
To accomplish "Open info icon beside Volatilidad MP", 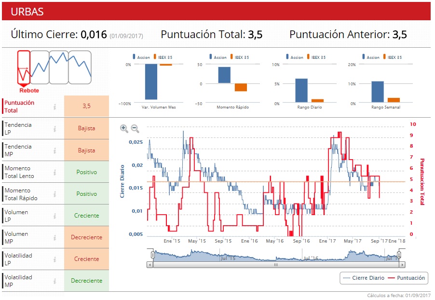I will [x=54, y=281].
